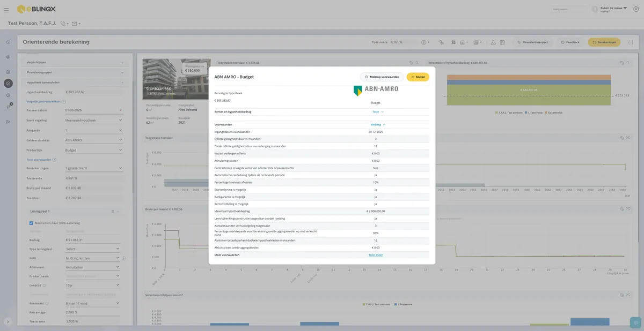Click the Toon meer link
The height and width of the screenshot is (331, 644).
pos(376,255)
